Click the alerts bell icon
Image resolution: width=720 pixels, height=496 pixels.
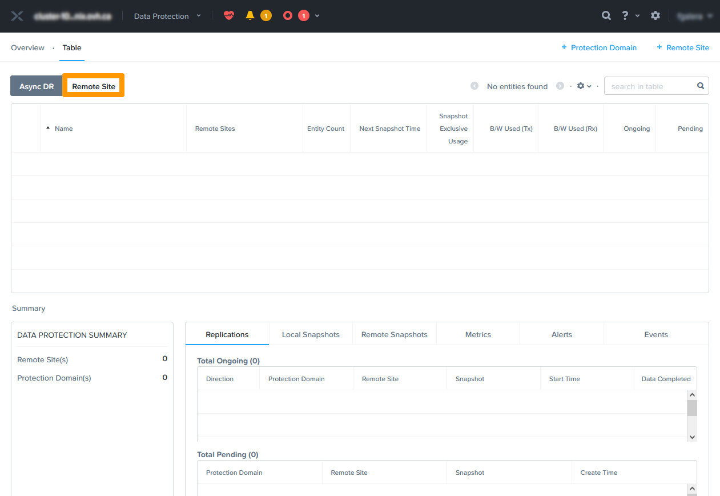pyautogui.click(x=250, y=16)
